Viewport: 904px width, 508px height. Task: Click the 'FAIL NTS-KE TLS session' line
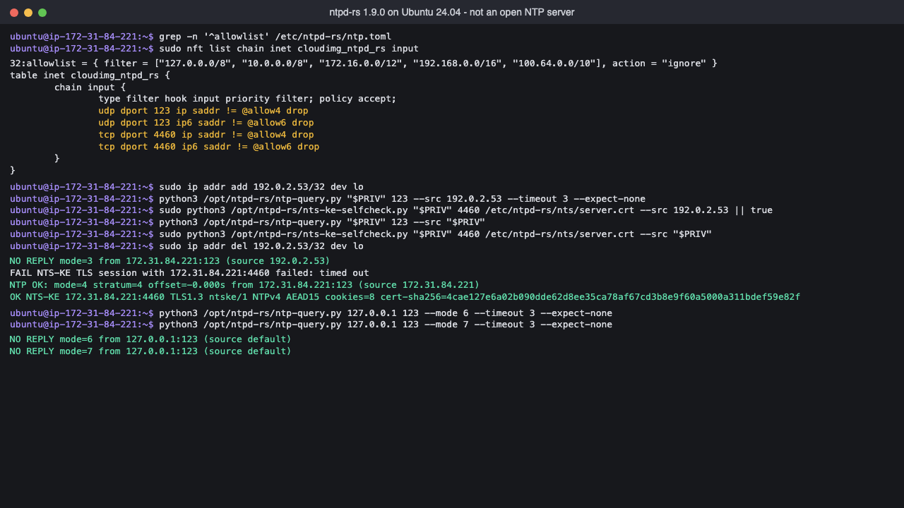click(x=189, y=272)
